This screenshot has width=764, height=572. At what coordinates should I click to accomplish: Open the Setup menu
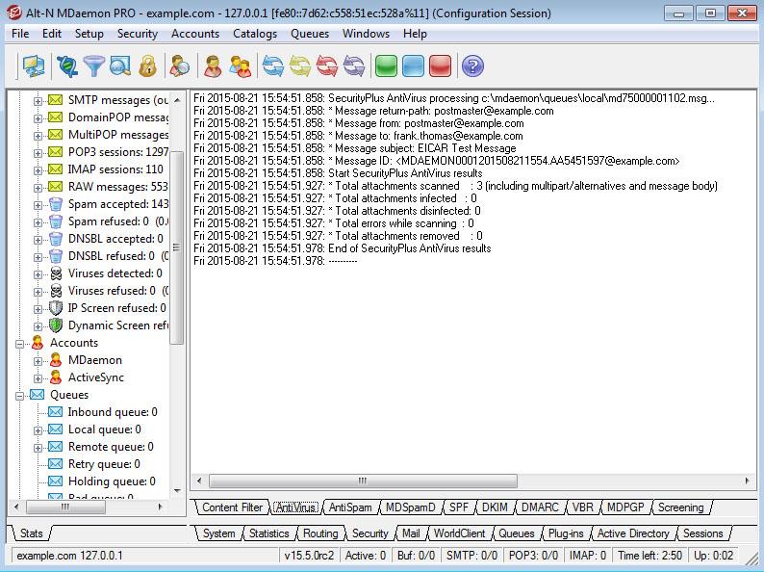click(89, 34)
